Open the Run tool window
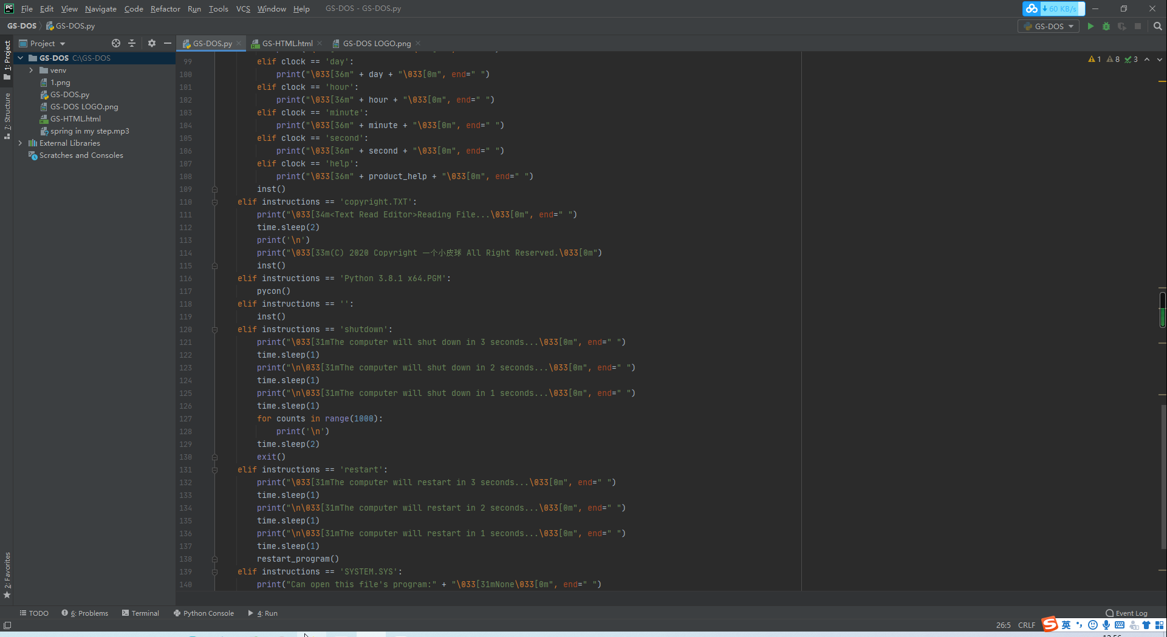The image size is (1167, 637). 262,613
